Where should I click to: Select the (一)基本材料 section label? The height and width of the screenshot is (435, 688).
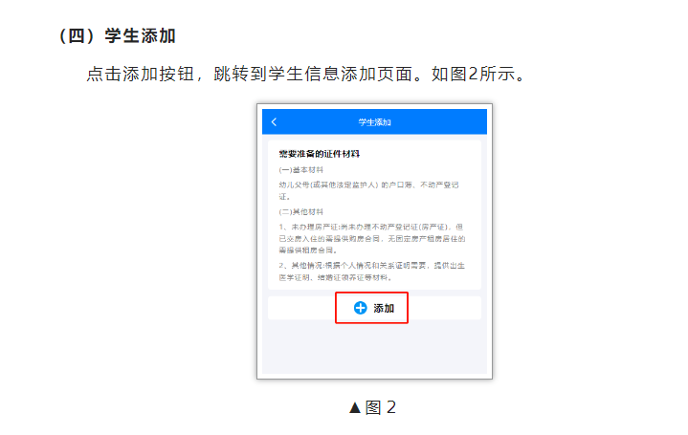pos(301,170)
